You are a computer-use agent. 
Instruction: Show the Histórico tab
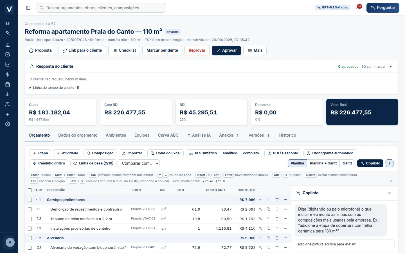point(287,135)
